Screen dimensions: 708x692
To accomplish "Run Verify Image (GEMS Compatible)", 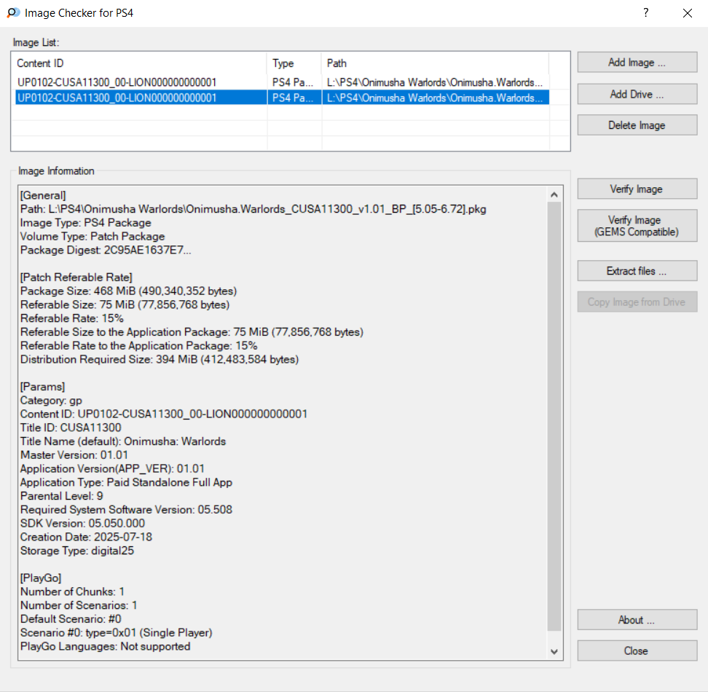I will click(x=637, y=226).
